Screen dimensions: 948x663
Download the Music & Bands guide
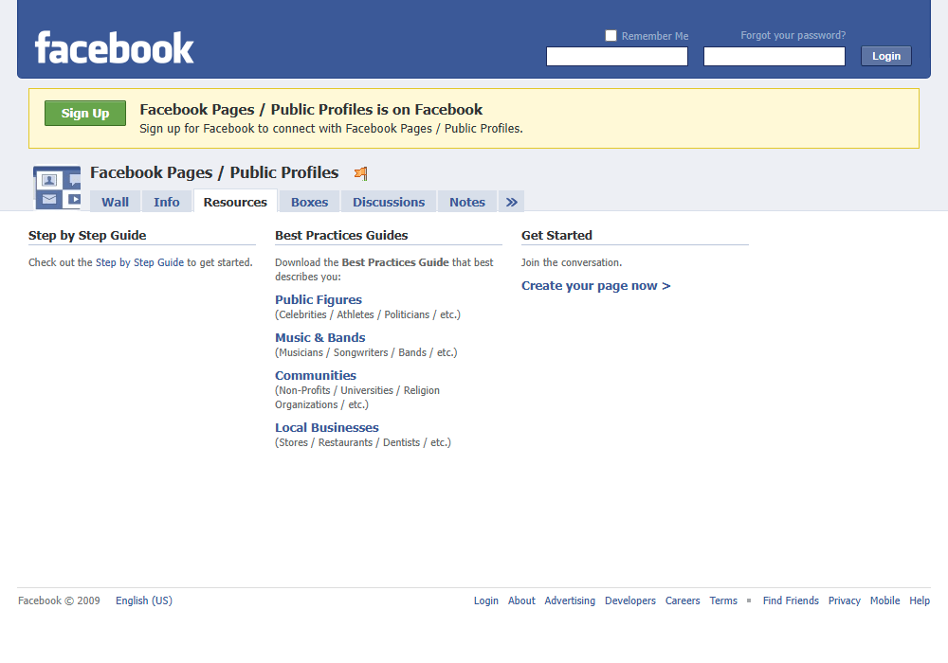(x=320, y=337)
